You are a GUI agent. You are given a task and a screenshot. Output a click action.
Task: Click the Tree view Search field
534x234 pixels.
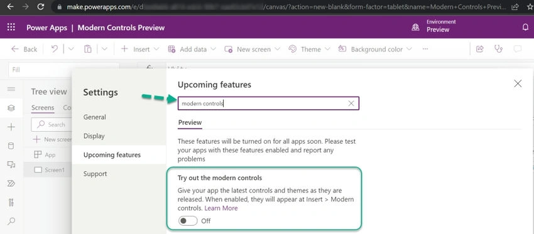(x=52, y=124)
